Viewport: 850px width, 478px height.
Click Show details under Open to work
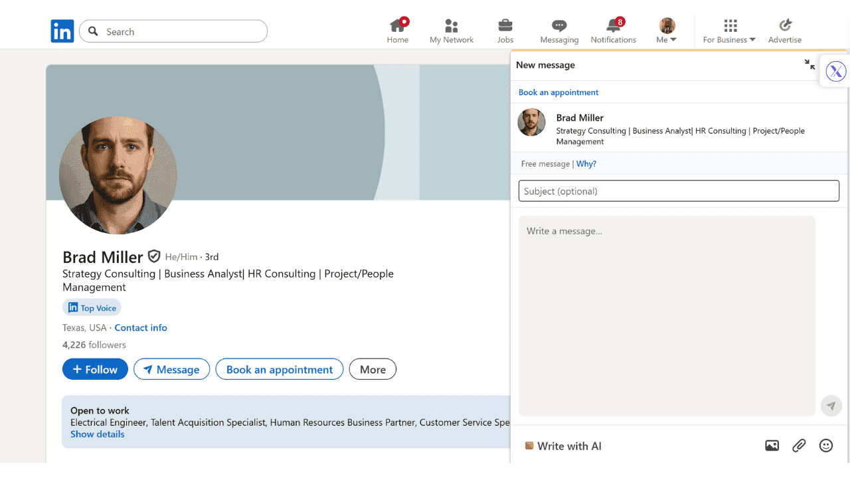[x=98, y=434]
